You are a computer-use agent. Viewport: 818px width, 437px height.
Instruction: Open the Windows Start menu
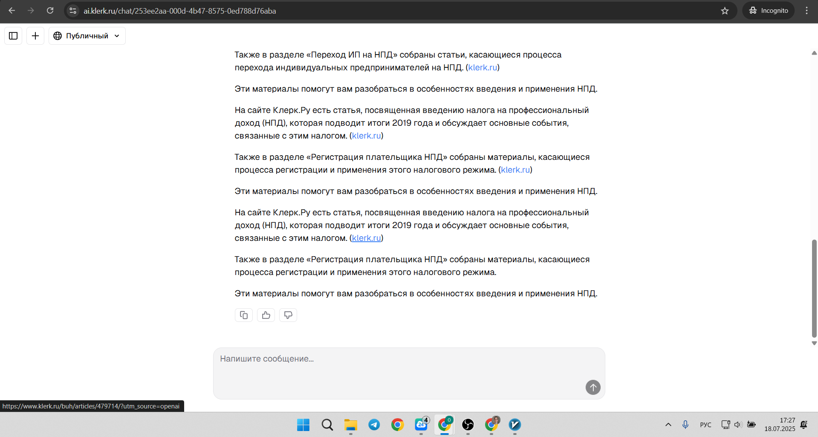point(303,425)
